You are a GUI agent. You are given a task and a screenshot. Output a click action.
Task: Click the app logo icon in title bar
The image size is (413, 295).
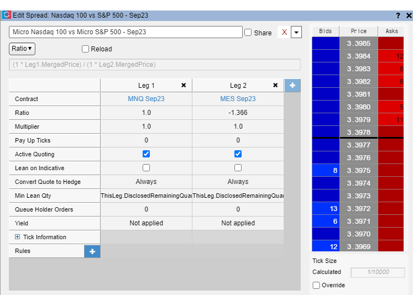point(6,15)
